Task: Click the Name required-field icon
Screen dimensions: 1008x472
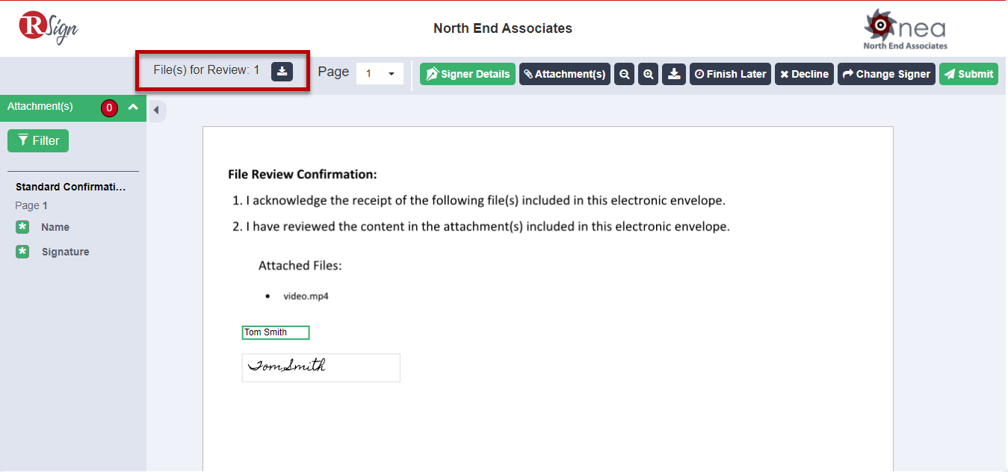Action: point(22,227)
